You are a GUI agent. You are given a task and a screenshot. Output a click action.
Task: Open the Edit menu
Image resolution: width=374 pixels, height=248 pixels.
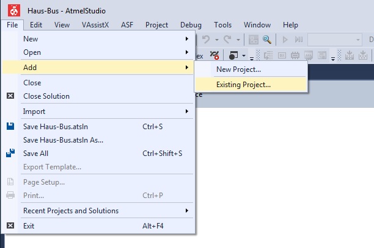(36, 25)
